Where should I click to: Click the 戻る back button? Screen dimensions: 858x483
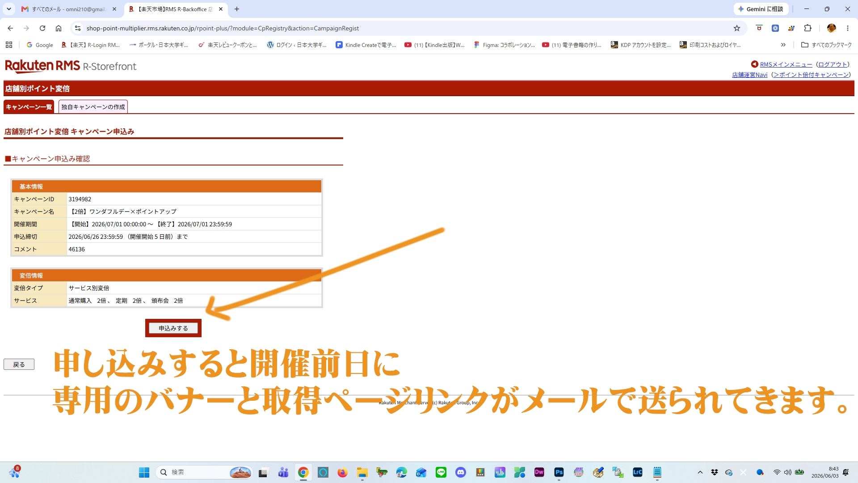[x=19, y=364]
